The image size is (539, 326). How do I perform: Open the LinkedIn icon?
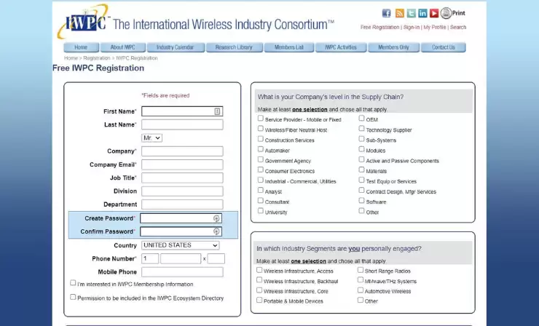[422, 13]
